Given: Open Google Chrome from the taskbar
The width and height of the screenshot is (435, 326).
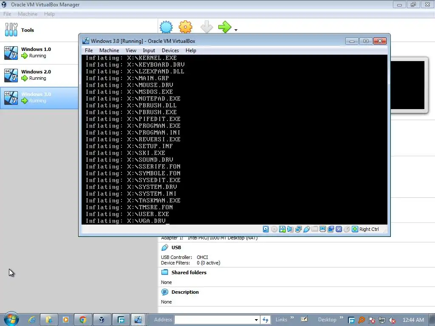Looking at the screenshot, I should point(83,320).
